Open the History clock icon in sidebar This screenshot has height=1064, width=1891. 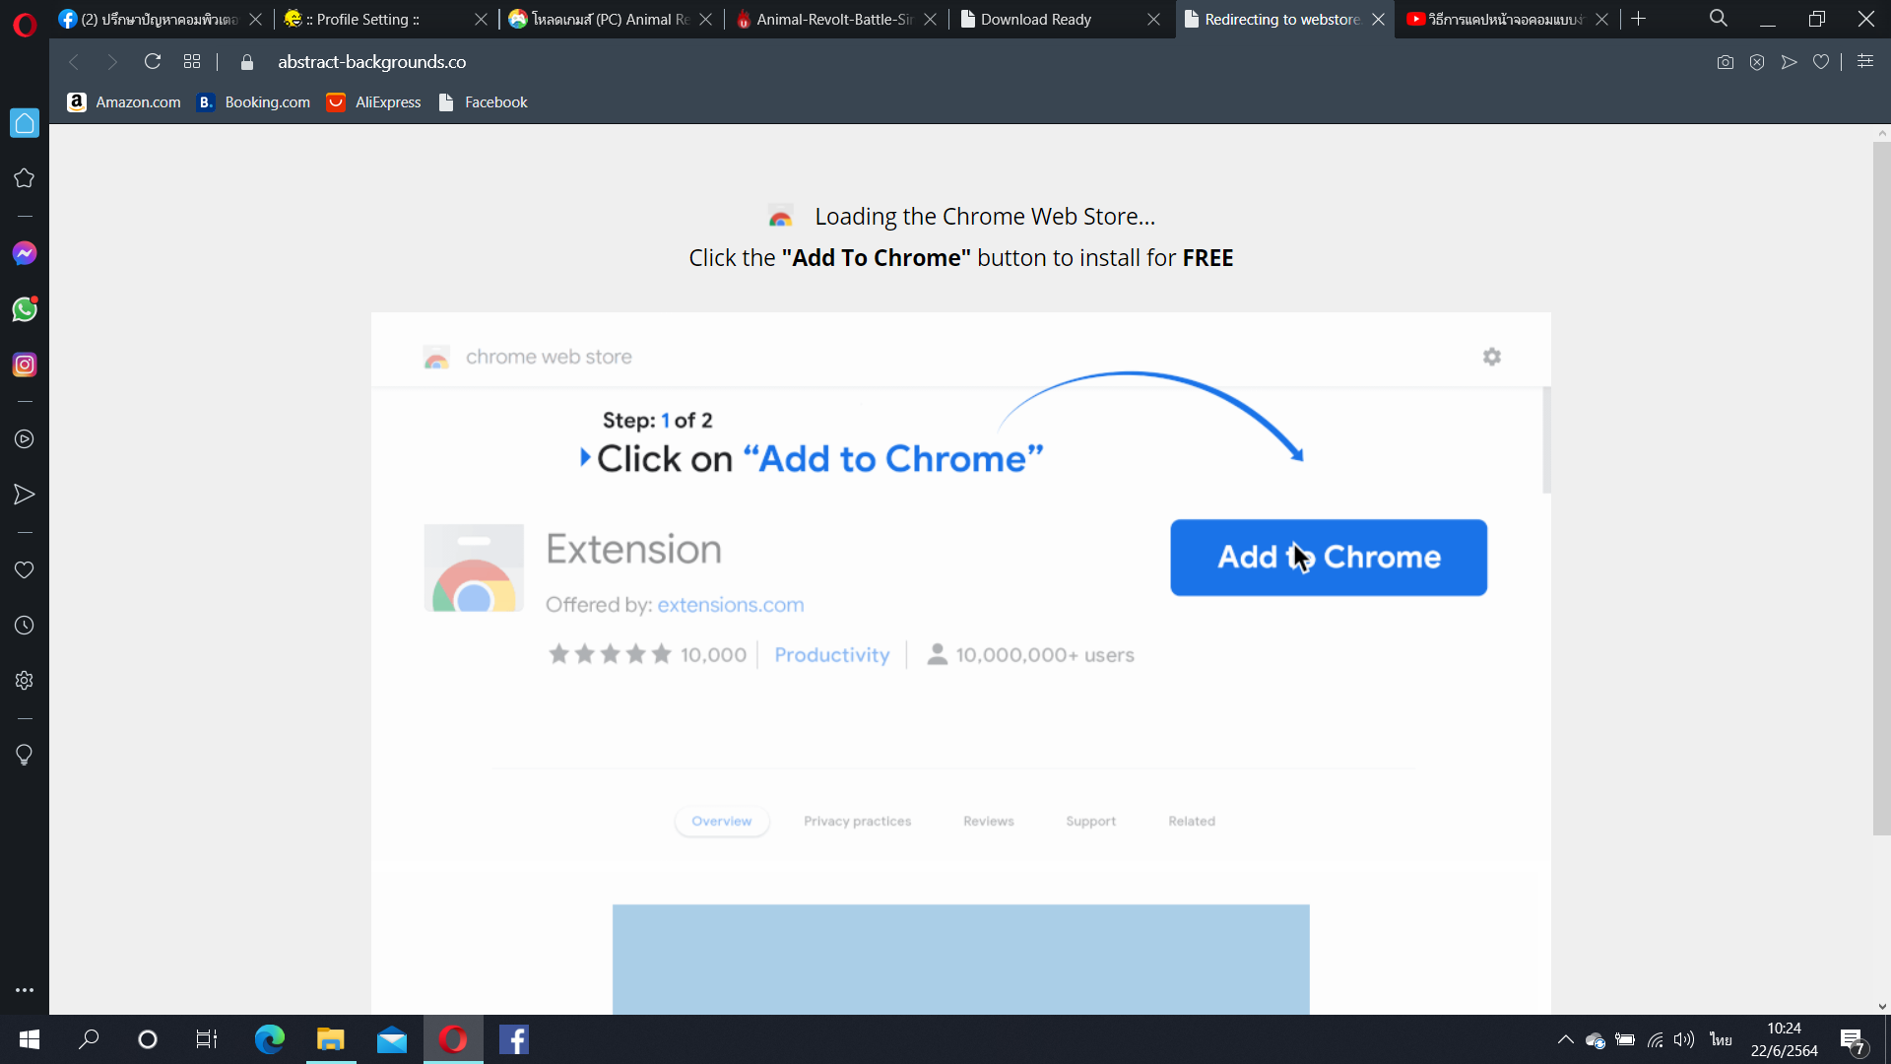pos(25,626)
